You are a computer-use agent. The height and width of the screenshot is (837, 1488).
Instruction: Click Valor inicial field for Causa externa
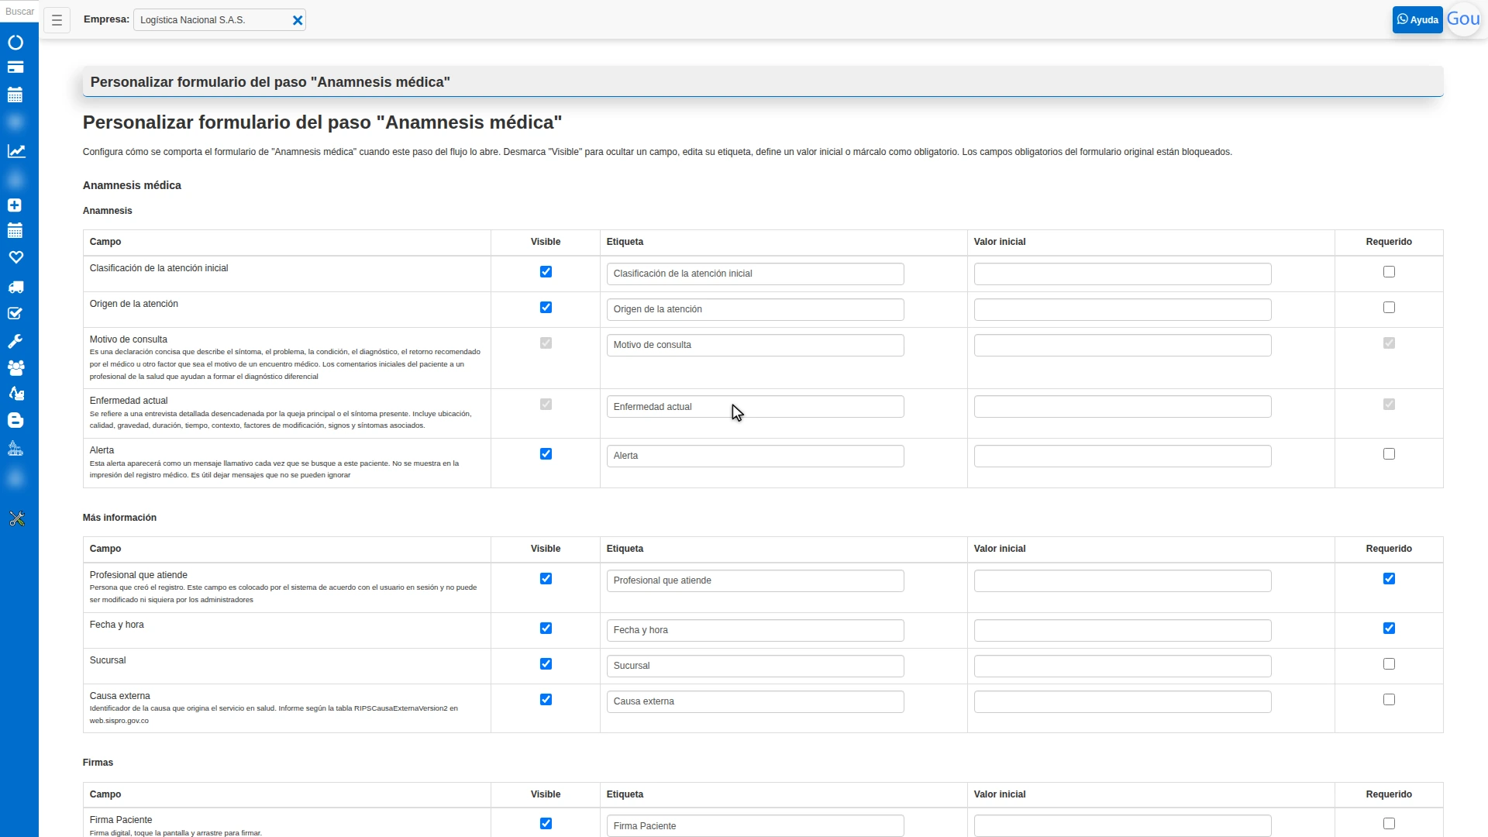1122,701
